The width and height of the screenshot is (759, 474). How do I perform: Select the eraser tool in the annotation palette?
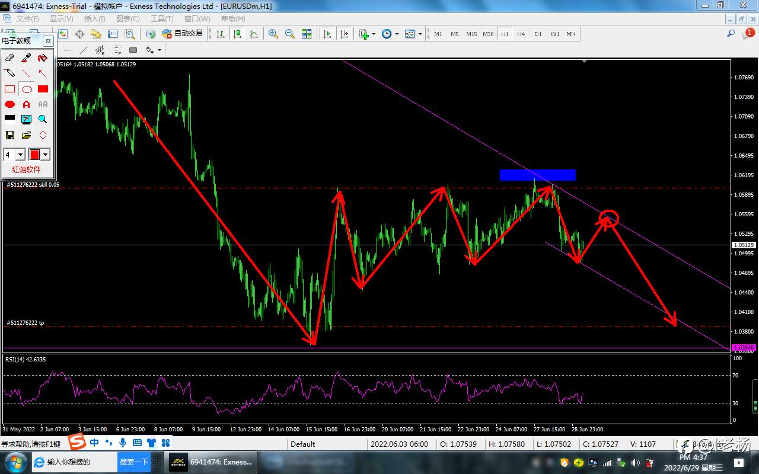tap(10, 58)
